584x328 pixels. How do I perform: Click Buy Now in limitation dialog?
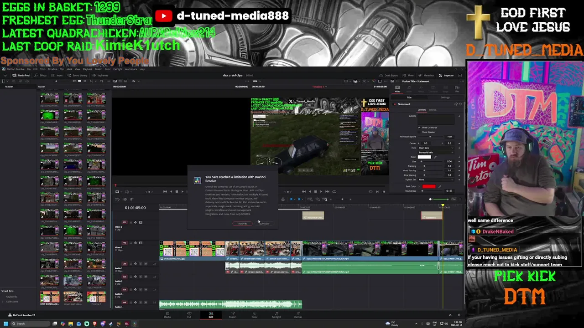[265, 224]
